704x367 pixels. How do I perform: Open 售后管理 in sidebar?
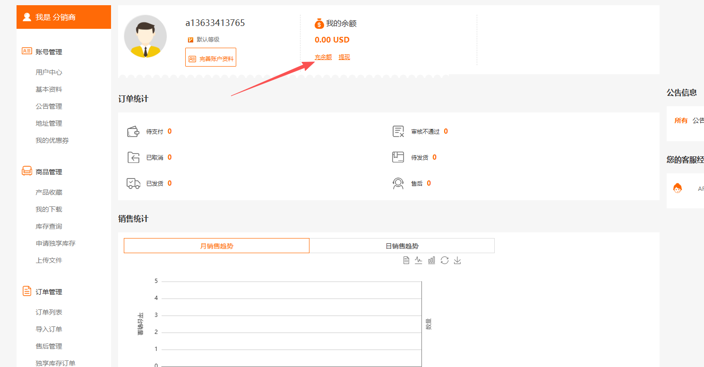click(x=49, y=346)
